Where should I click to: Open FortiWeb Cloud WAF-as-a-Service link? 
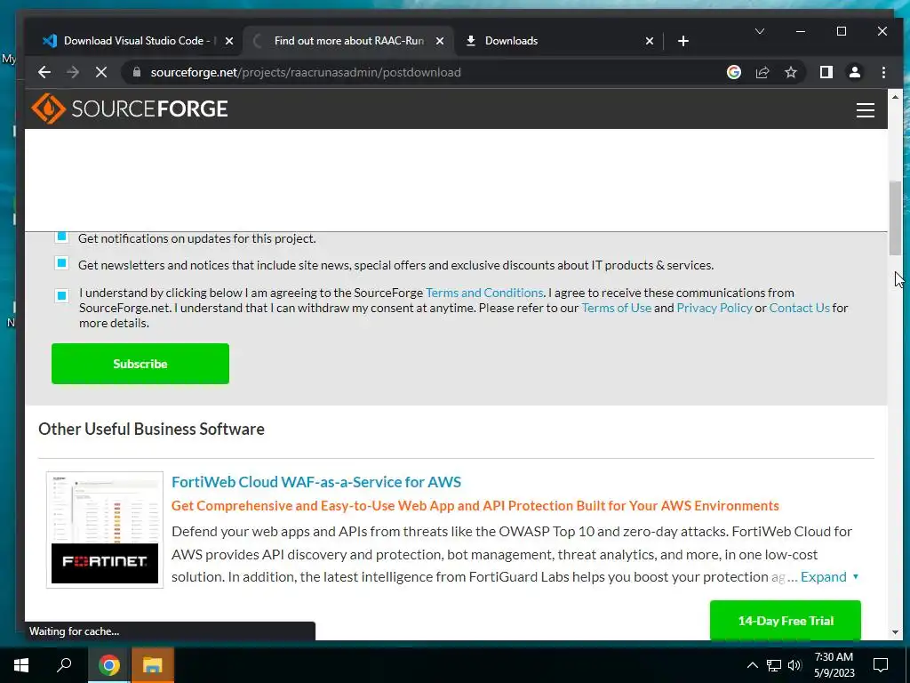click(316, 482)
